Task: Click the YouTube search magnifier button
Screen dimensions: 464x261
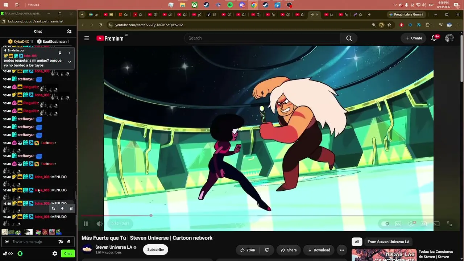Action: (x=349, y=38)
